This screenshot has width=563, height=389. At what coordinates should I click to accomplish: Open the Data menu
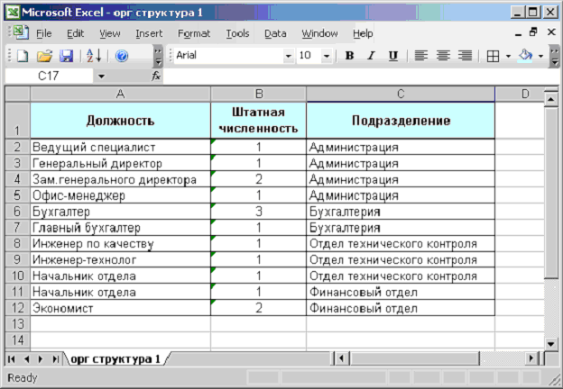275,33
